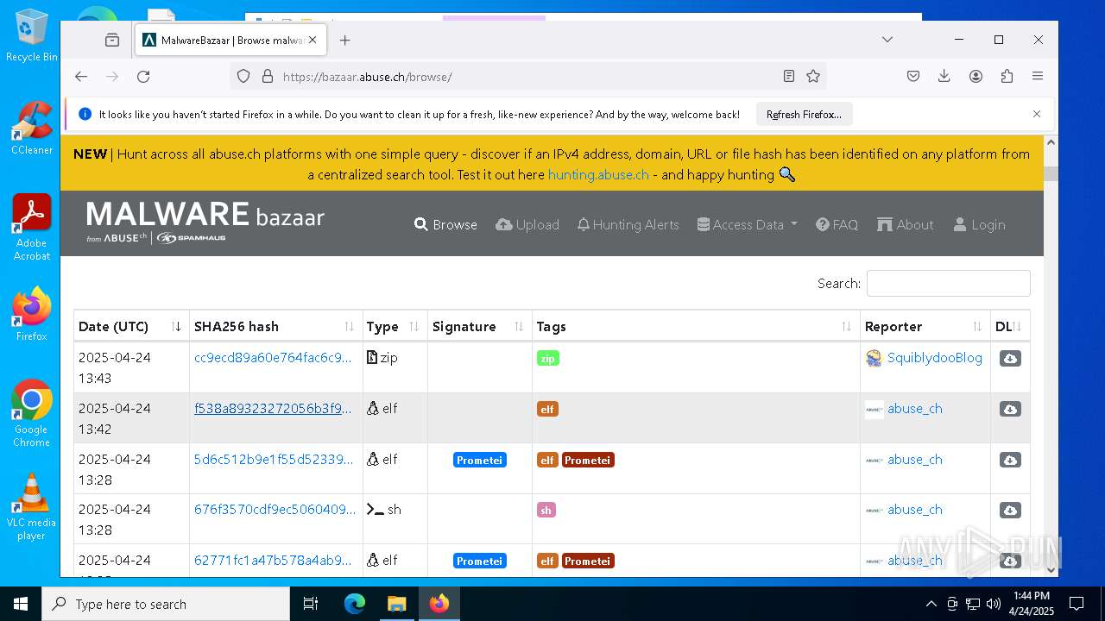Open Task View on taskbar
This screenshot has width=1105, height=621.
tap(311, 604)
